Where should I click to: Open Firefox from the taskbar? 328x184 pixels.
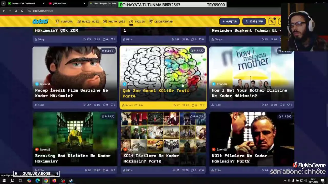pos(54,181)
